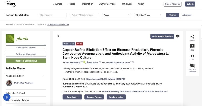Click the MDPI logo
Viewport: 202px width, 106px height.
11,4
